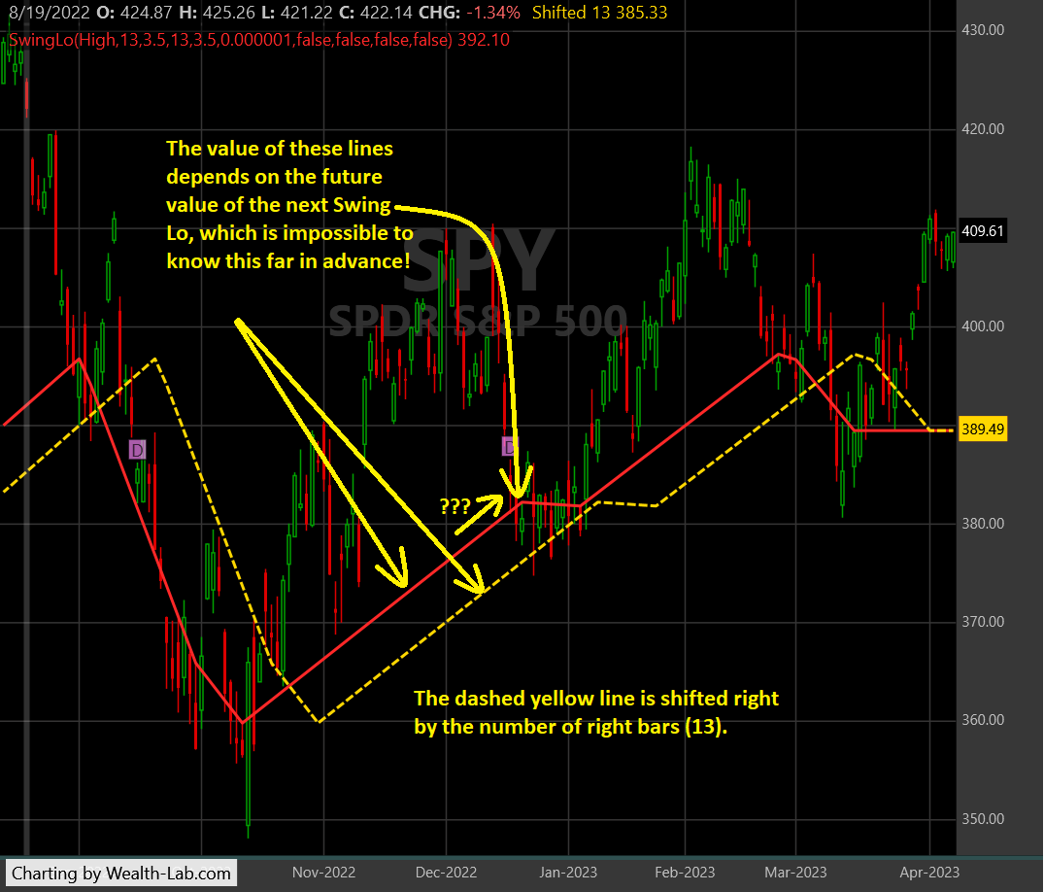Open the Charting by Wealth-Lab.com link
The height and width of the screenshot is (892, 1044).
pos(121,874)
